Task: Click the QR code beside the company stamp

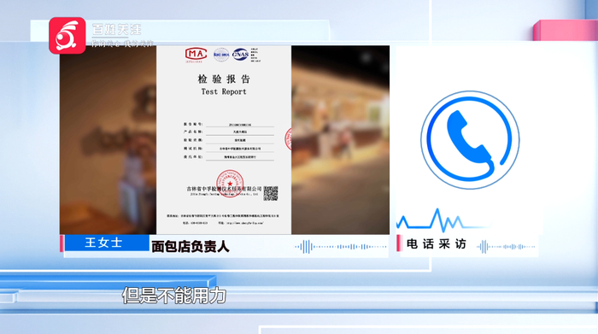Action: tap(271, 193)
